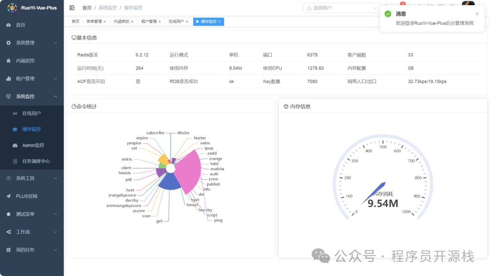Collapse the 系统监控 menu chevron

tap(55, 96)
